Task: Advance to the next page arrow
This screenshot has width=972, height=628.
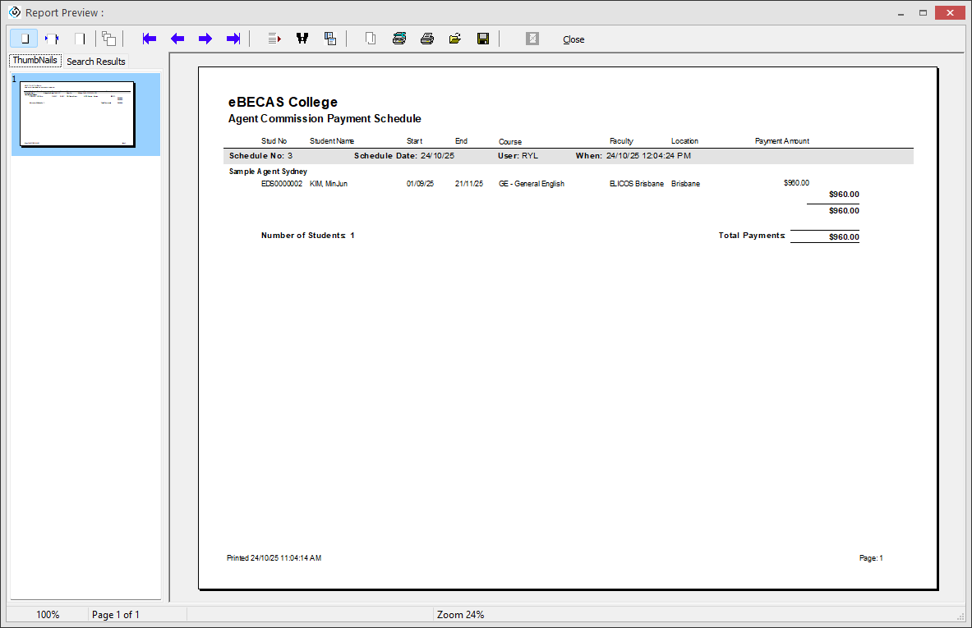Action: pos(205,39)
